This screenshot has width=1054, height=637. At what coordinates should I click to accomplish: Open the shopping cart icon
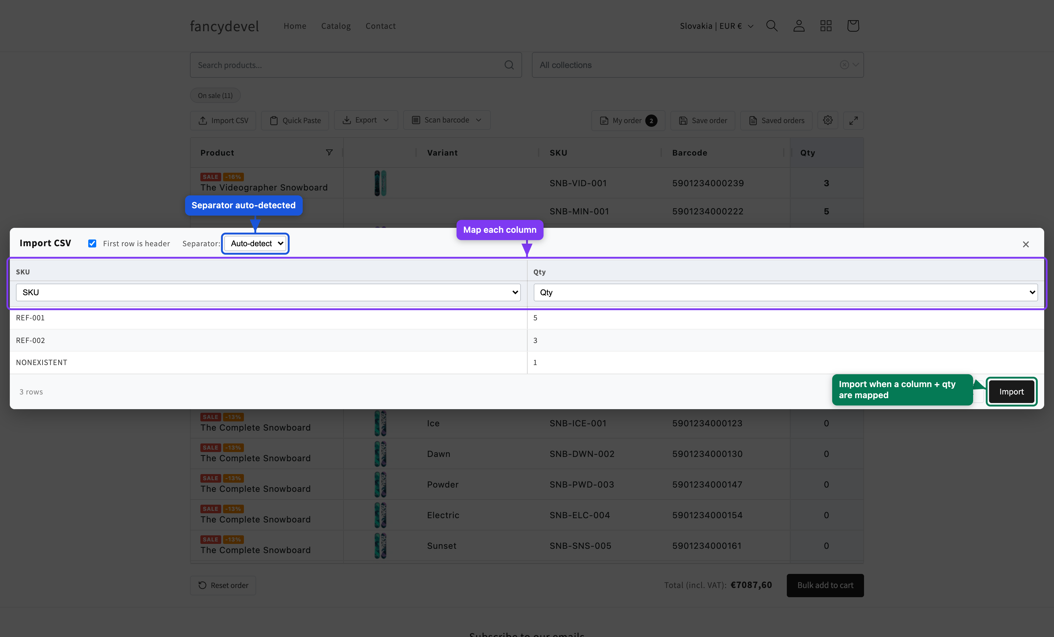point(853,26)
